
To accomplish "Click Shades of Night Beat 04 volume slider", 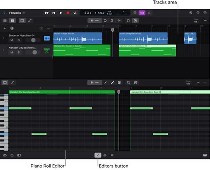I will (x=33, y=40).
